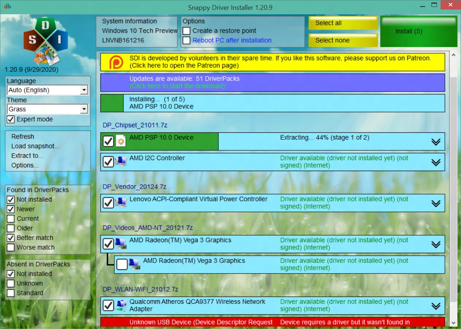461x329 pixels.
Task: Click the DP_WLAN-WiFi_21012.7z pack label
Action: [140, 290]
